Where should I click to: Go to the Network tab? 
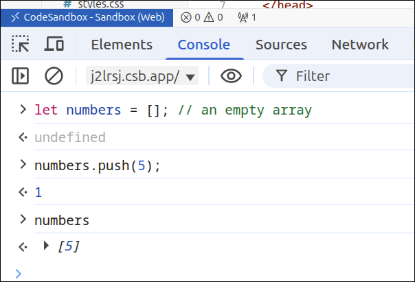pyautogui.click(x=360, y=45)
